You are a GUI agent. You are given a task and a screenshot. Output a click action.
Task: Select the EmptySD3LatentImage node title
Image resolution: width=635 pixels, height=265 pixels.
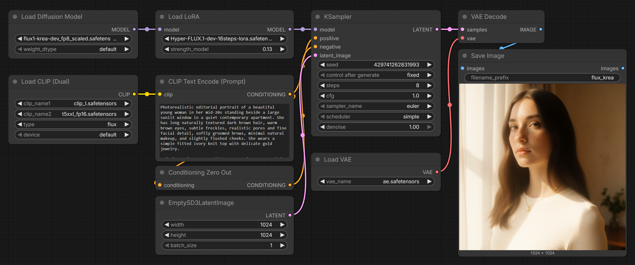click(x=201, y=203)
